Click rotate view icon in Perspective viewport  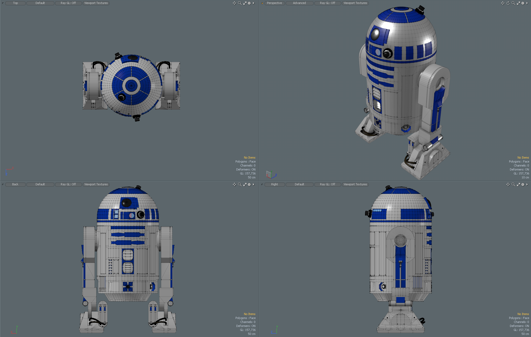[508, 3]
